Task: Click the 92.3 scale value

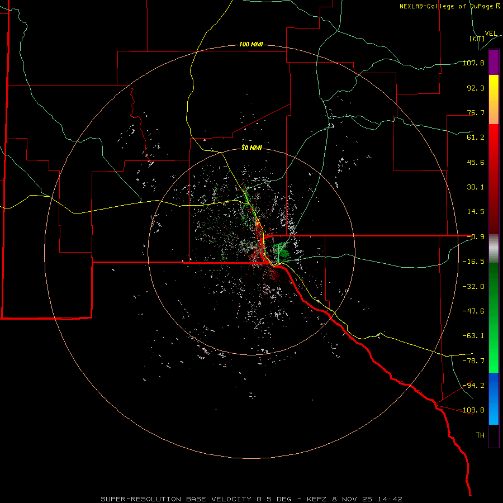Action: (x=476, y=88)
